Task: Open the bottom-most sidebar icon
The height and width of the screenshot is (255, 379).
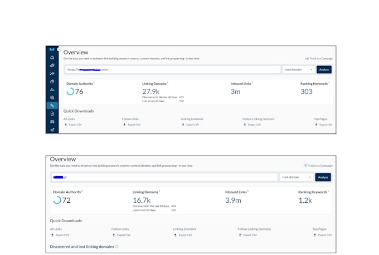Action: point(52,129)
